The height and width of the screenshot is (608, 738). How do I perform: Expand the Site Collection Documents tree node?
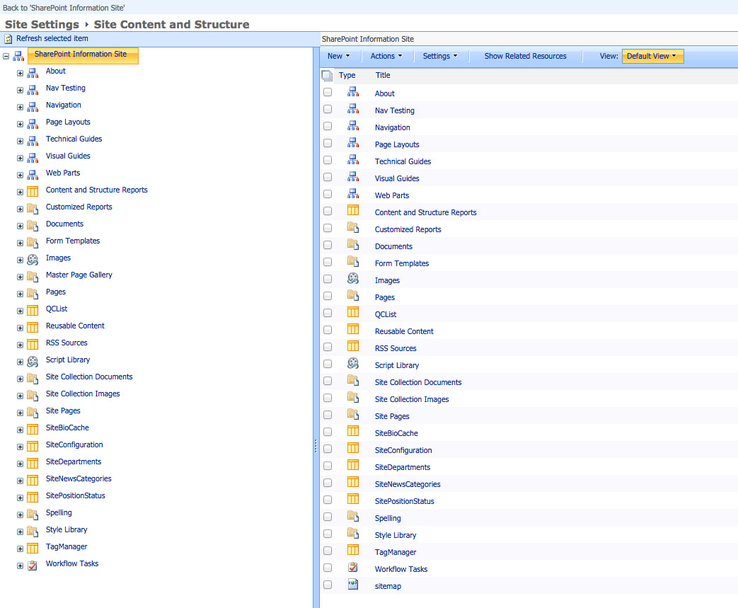pyautogui.click(x=21, y=379)
